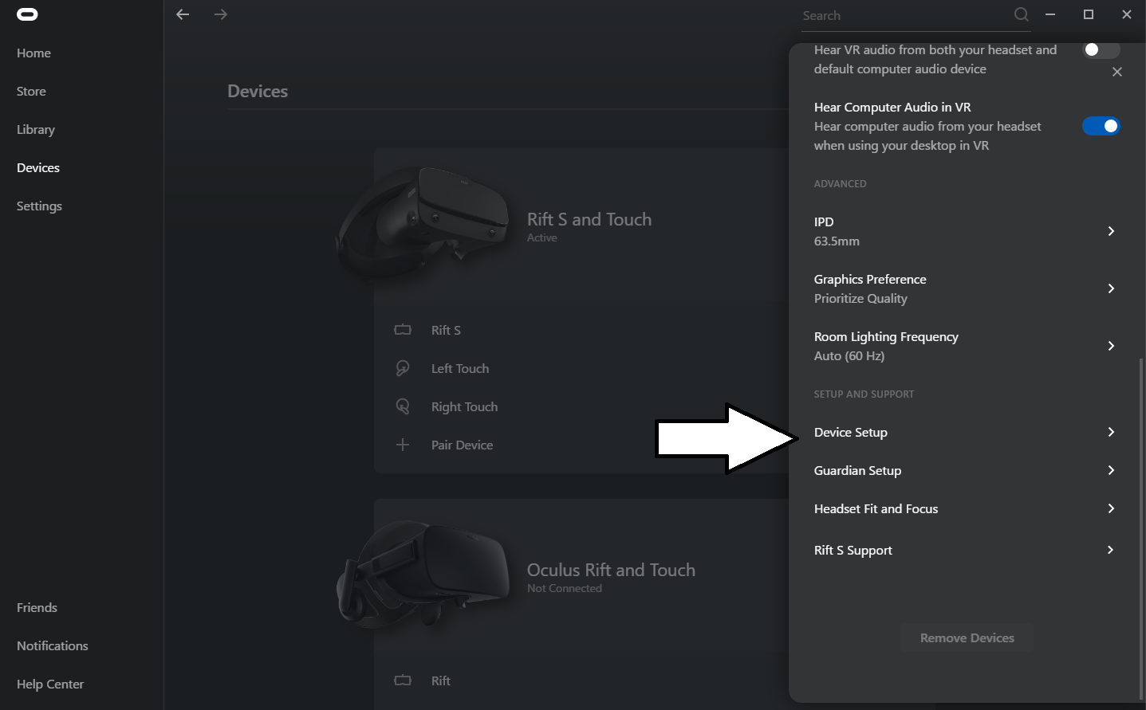The image size is (1146, 710).
Task: Click the Oculus logo icon
Action: tap(27, 14)
